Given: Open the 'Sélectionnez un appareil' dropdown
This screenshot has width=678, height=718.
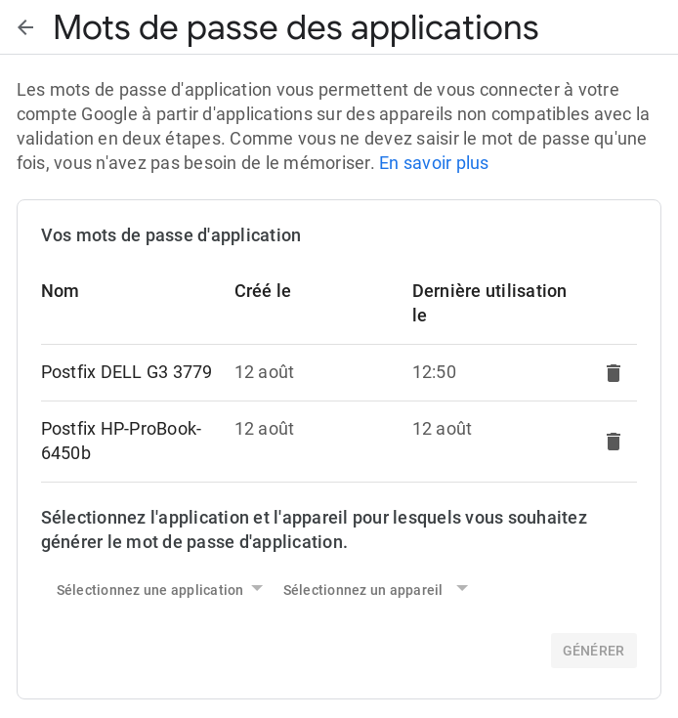Looking at the screenshot, I should tap(375, 589).
